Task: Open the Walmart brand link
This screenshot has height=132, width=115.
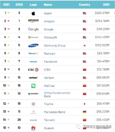Action: tap(50, 54)
